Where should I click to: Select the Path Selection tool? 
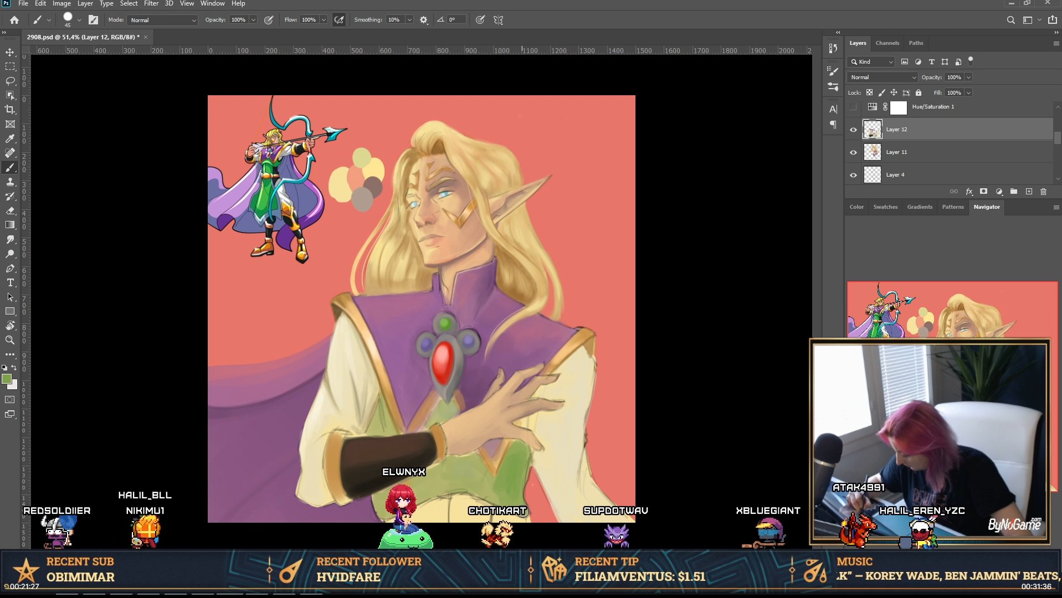(10, 297)
